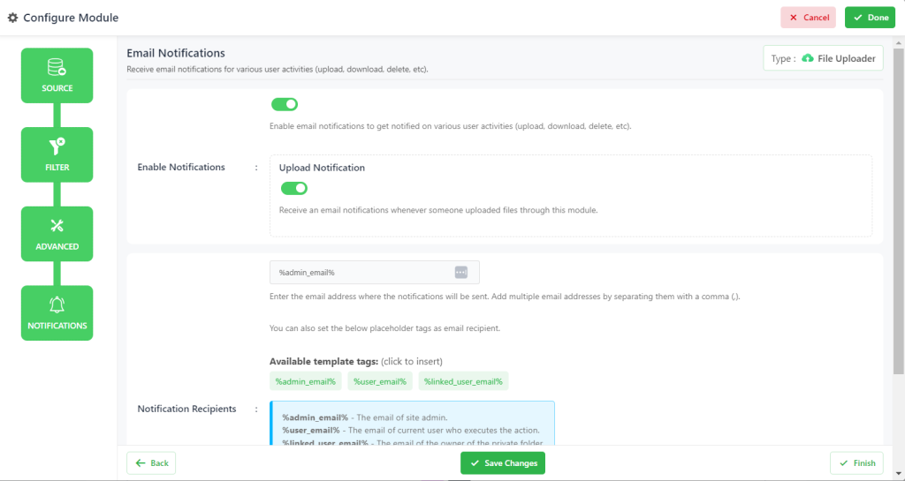Click the Cancel button
Viewport: 905px width, 481px height.
click(808, 18)
